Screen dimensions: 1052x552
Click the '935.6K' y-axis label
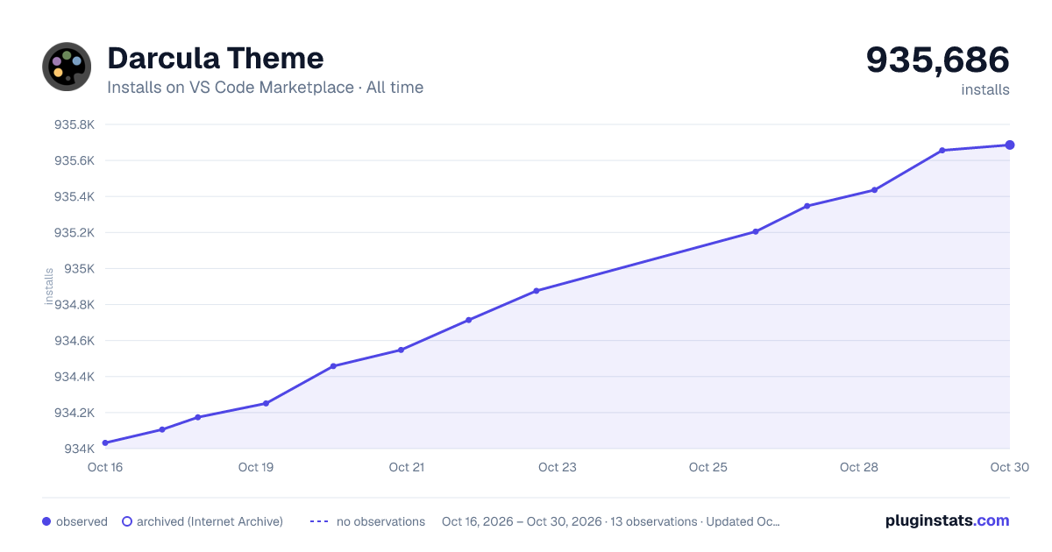click(x=75, y=160)
